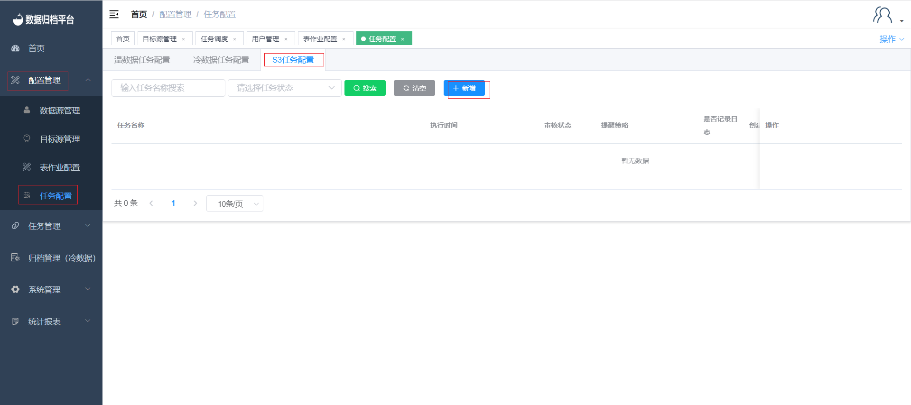Open 表作业配置 in the sidebar
This screenshot has height=405, width=911.
click(51, 167)
